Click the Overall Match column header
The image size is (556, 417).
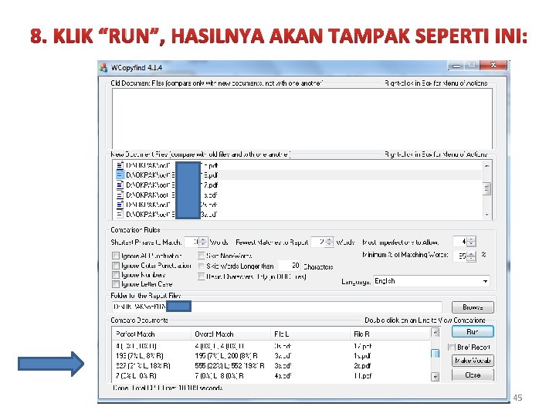click(231, 334)
